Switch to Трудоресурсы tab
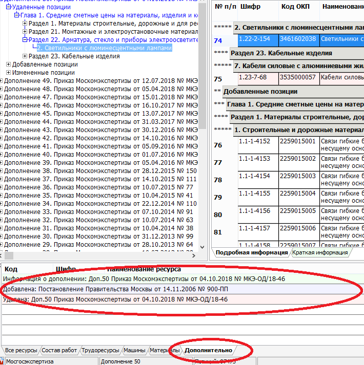The height and width of the screenshot is (365, 364). click(x=100, y=350)
